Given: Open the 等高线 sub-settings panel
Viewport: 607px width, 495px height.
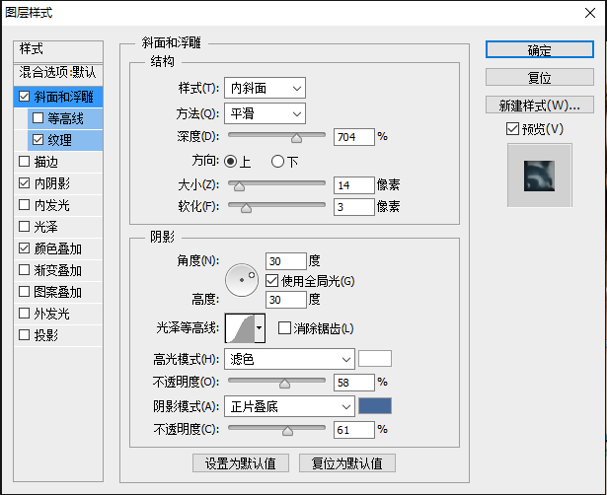Looking at the screenshot, I should (x=66, y=118).
